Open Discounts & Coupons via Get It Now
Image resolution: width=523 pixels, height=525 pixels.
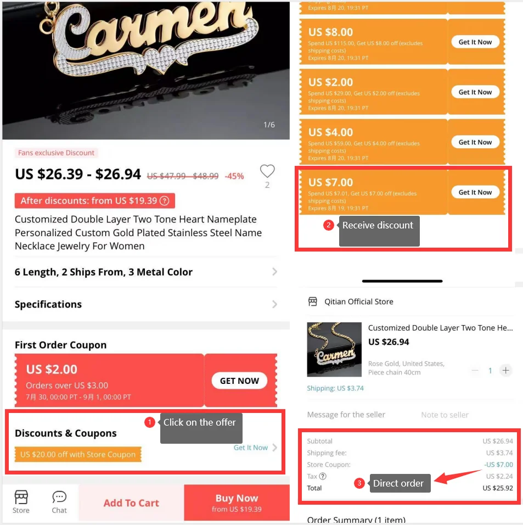point(255,448)
